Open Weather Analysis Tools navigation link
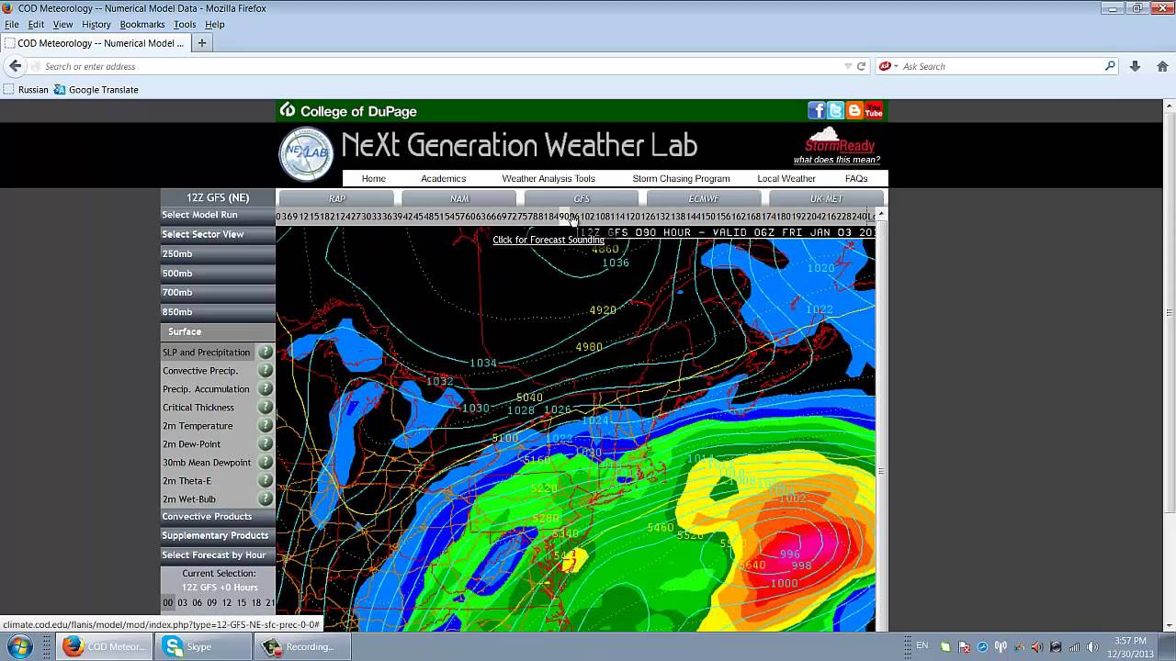The height and width of the screenshot is (661, 1176). 548,178
